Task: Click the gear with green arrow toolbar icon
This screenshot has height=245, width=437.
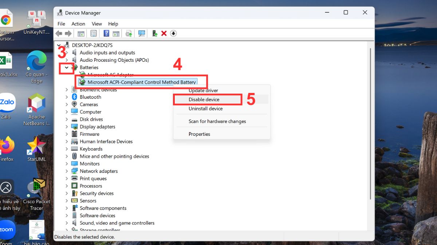Action: pyautogui.click(x=129, y=33)
